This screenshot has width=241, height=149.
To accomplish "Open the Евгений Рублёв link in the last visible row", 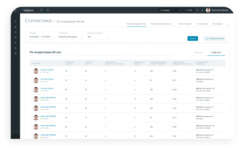I will [x=48, y=135].
